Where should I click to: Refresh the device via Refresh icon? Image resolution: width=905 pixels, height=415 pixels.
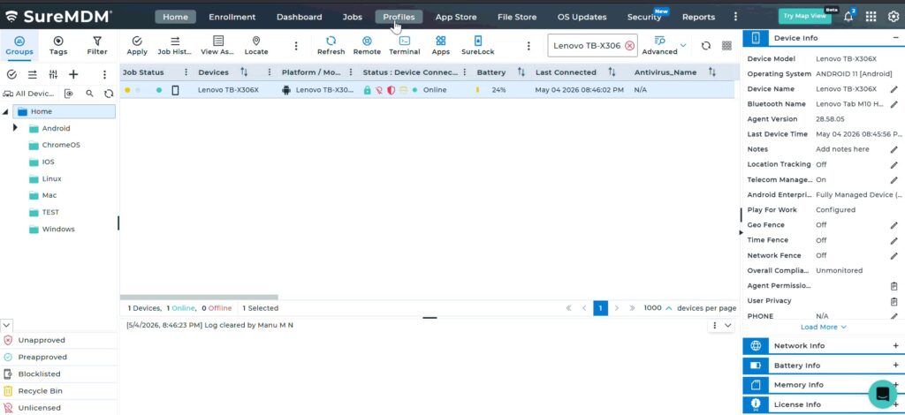tap(331, 46)
